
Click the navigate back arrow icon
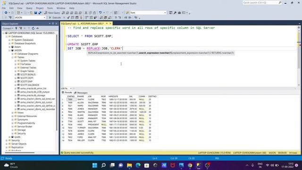pos(6,13)
